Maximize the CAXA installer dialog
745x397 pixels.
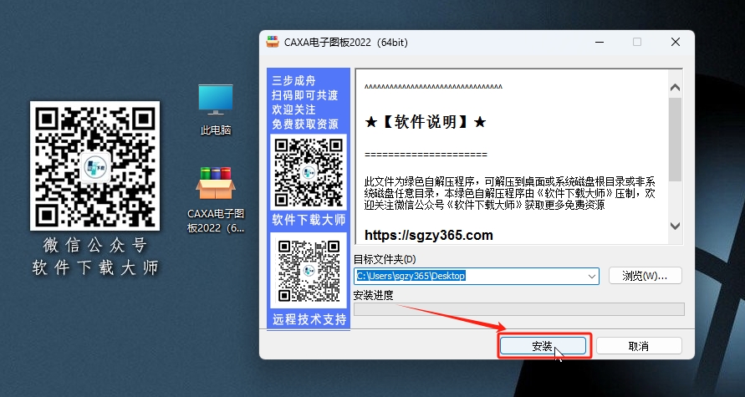(x=637, y=42)
